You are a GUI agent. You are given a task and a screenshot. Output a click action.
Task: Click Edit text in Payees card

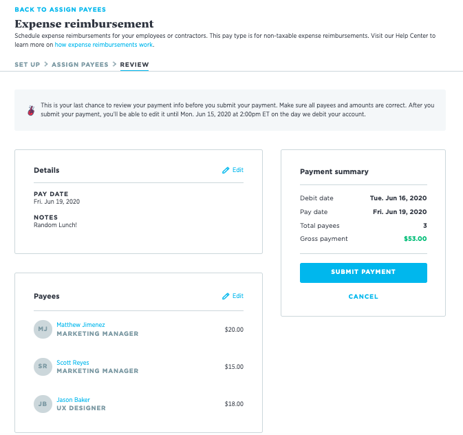point(238,296)
